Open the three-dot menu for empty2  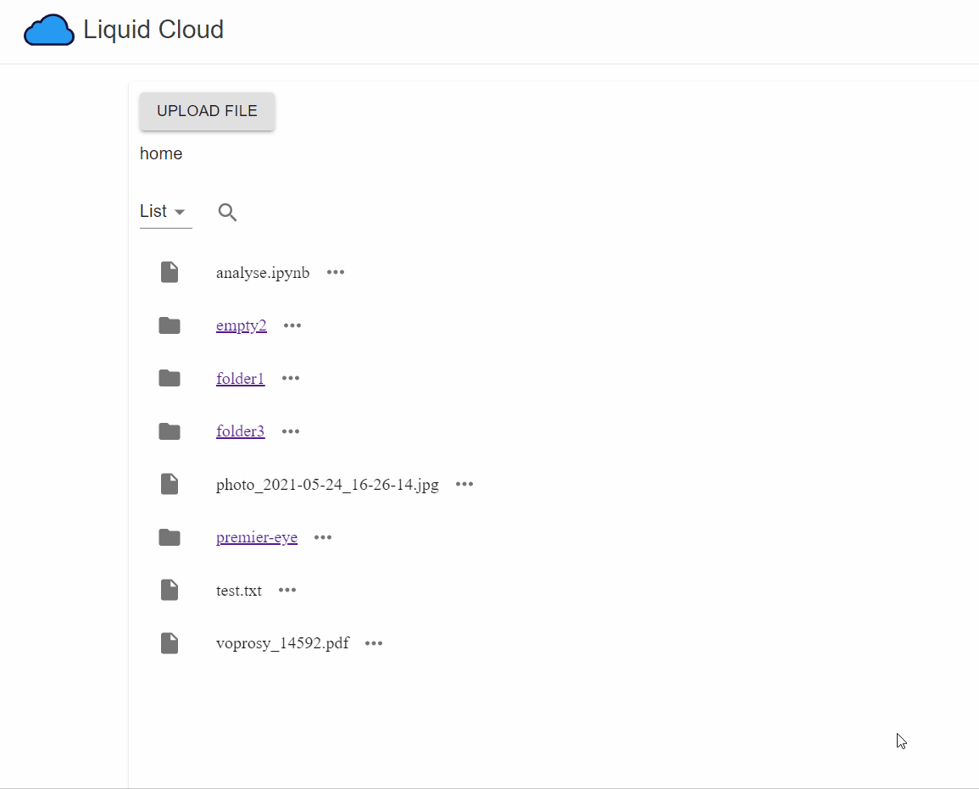click(292, 325)
